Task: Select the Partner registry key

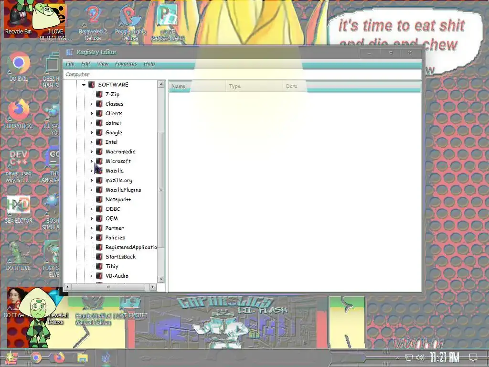Action: [115, 228]
